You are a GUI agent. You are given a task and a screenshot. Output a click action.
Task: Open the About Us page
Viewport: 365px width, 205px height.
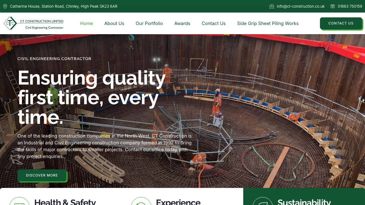tap(114, 23)
